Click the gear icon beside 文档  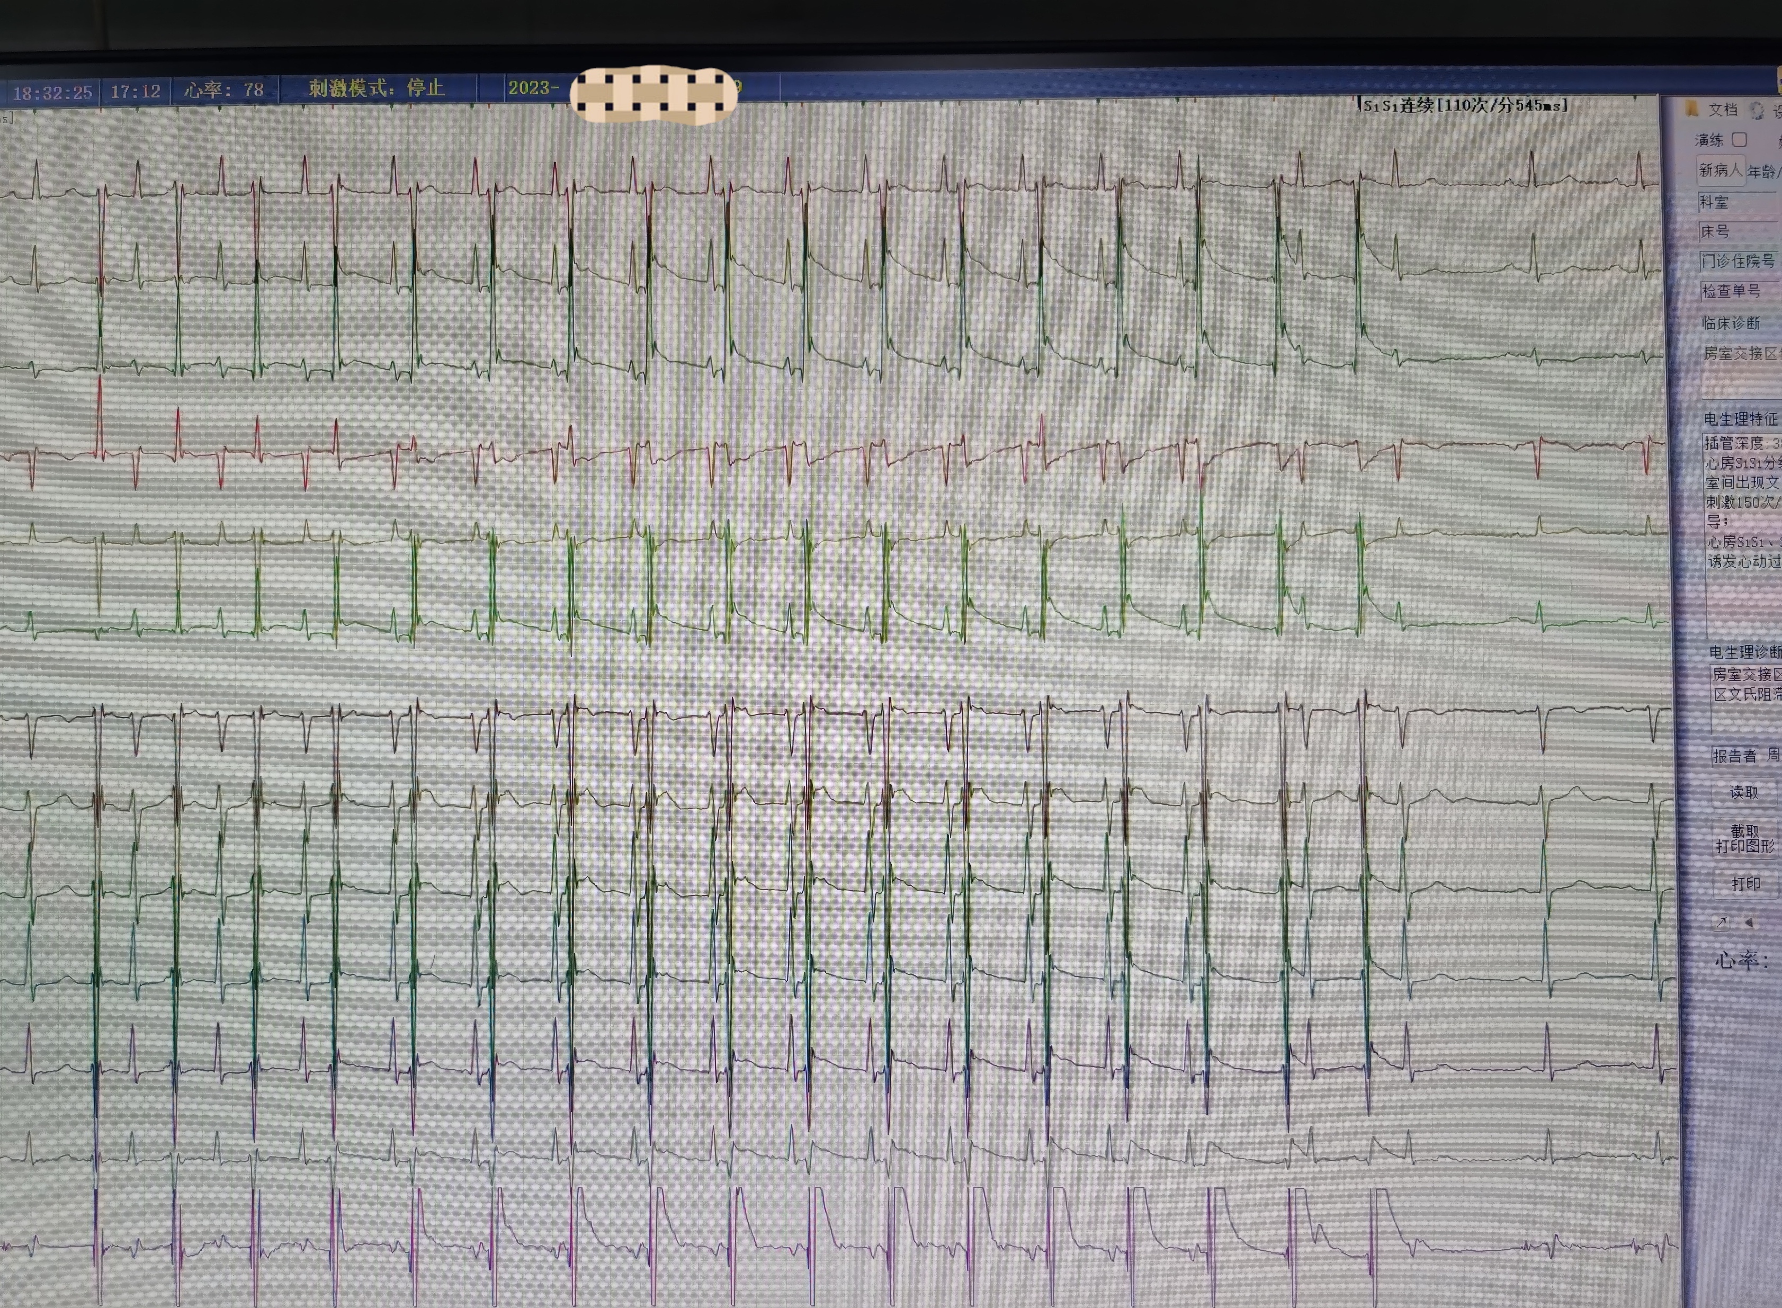pyautogui.click(x=1757, y=111)
